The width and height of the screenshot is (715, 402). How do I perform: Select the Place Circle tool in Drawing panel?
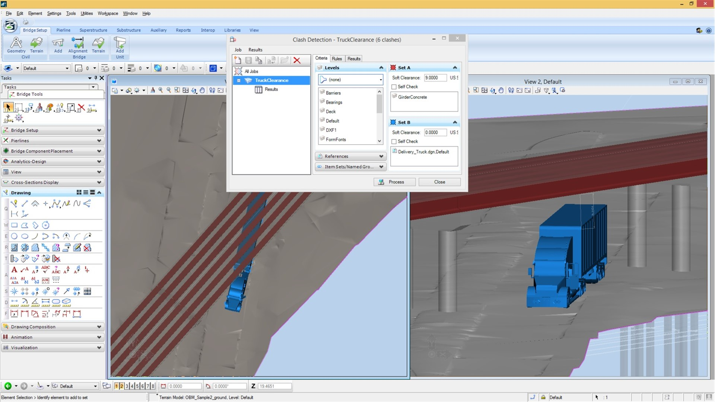click(14, 236)
